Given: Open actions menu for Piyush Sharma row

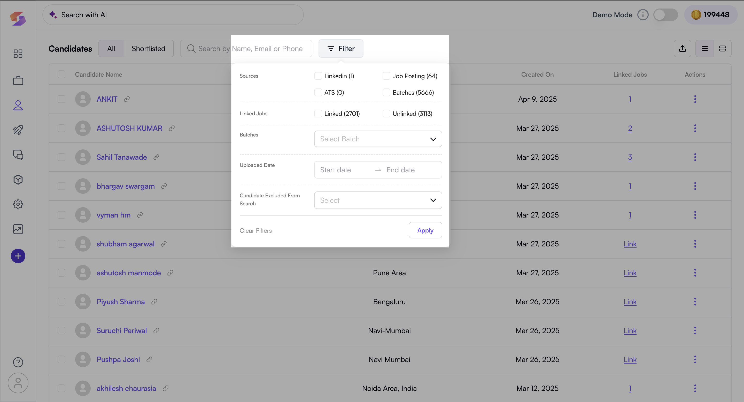Looking at the screenshot, I should 695,302.
